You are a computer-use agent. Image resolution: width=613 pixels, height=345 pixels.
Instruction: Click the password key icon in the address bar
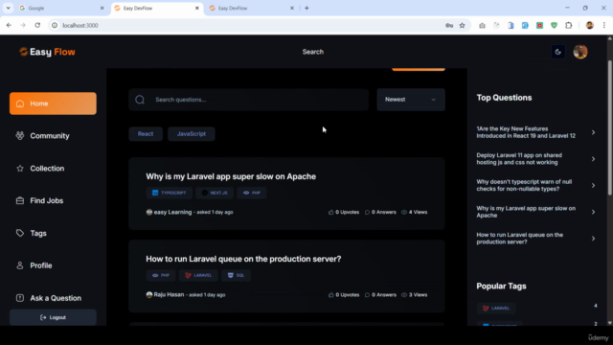point(449,26)
